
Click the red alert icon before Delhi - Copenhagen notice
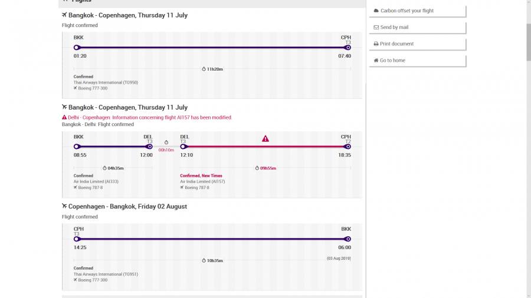(x=64, y=117)
